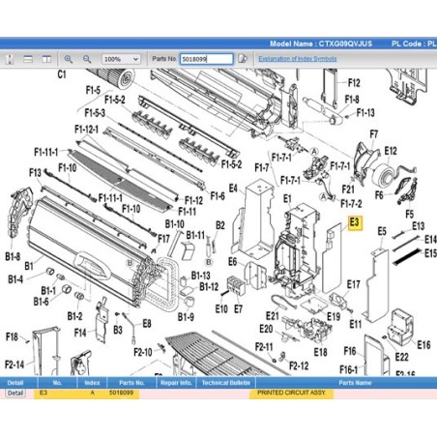Click the Detail column header
Image resolution: width=437 pixels, height=437 pixels.
[15, 383]
